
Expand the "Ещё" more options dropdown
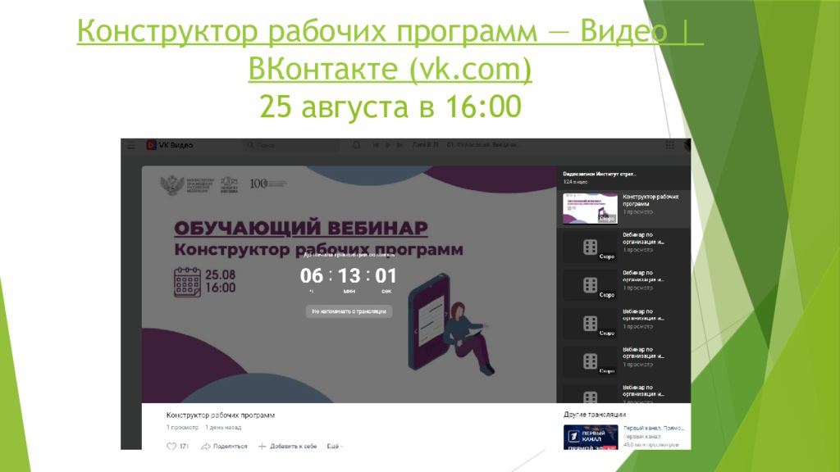point(335,446)
